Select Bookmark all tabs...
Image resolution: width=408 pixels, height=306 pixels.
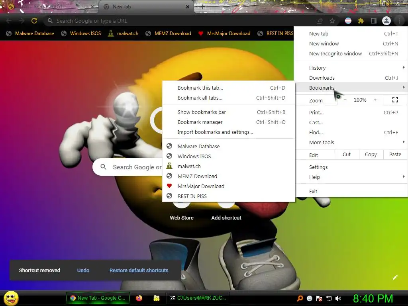(228, 98)
